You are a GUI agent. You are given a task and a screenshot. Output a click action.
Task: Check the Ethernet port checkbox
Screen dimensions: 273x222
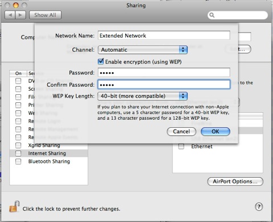tap(181, 146)
